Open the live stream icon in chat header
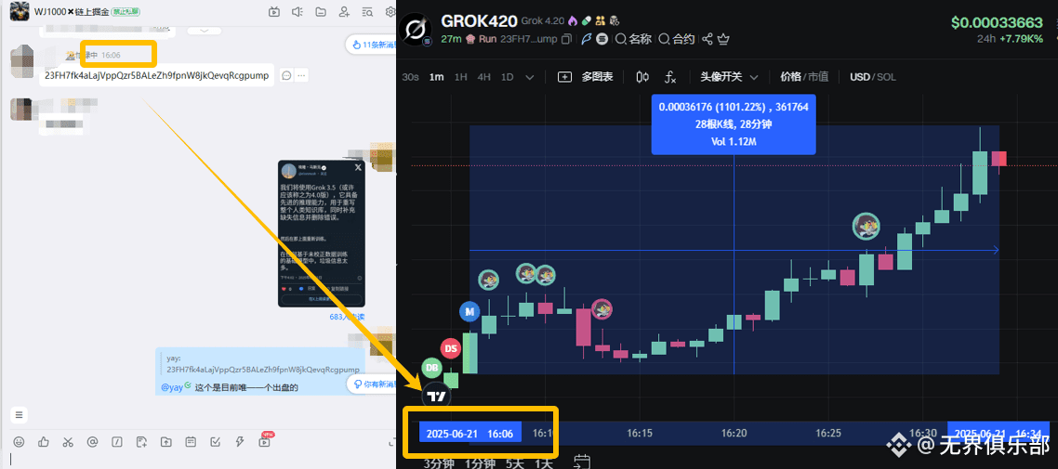This screenshot has height=469, width=1058. (274, 11)
